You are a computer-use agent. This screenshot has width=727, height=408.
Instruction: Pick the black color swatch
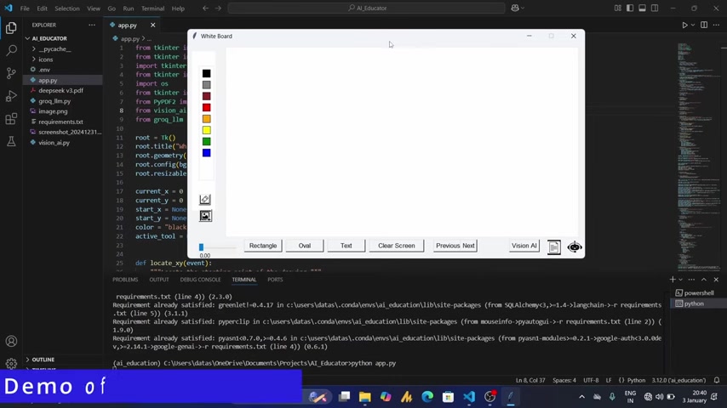[x=206, y=73]
